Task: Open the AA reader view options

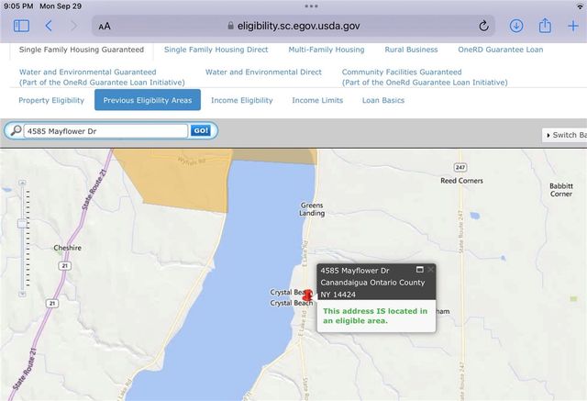Action: [105, 27]
